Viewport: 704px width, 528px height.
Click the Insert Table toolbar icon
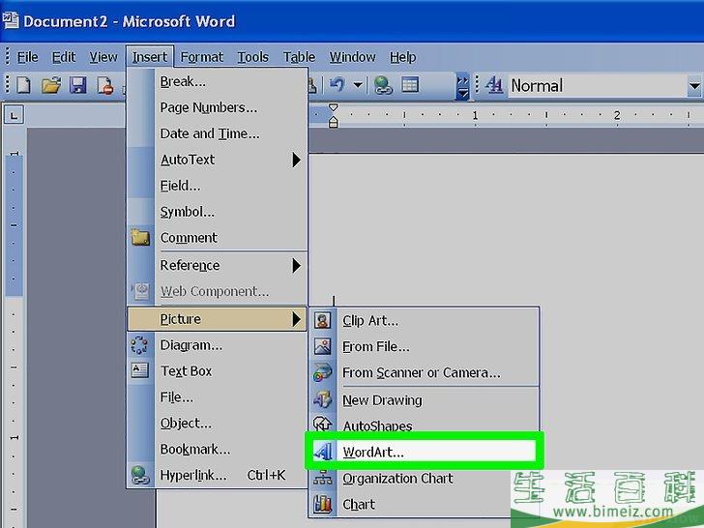coord(410,84)
